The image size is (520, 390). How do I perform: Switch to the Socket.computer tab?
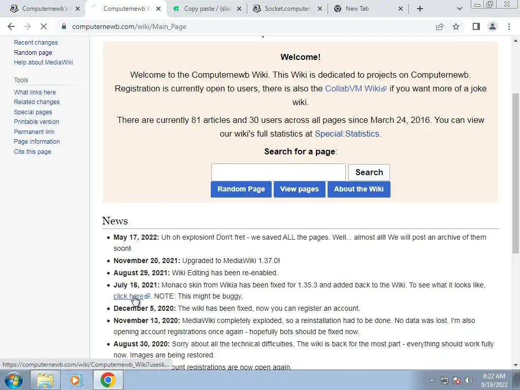point(287,9)
